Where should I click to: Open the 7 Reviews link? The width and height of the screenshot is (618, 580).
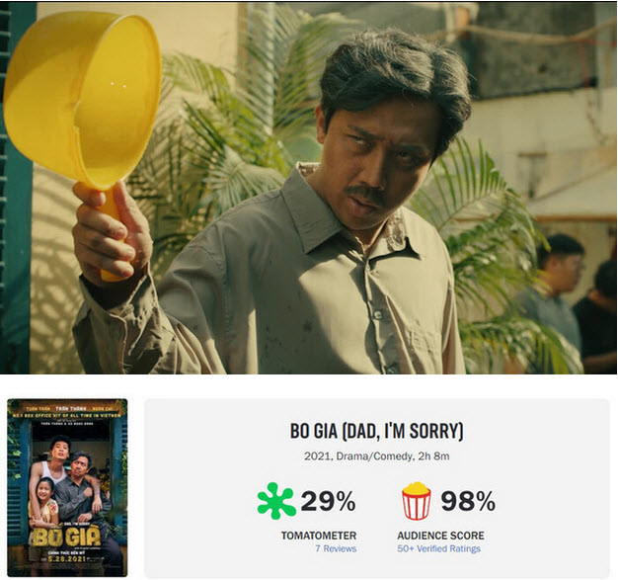point(336,548)
